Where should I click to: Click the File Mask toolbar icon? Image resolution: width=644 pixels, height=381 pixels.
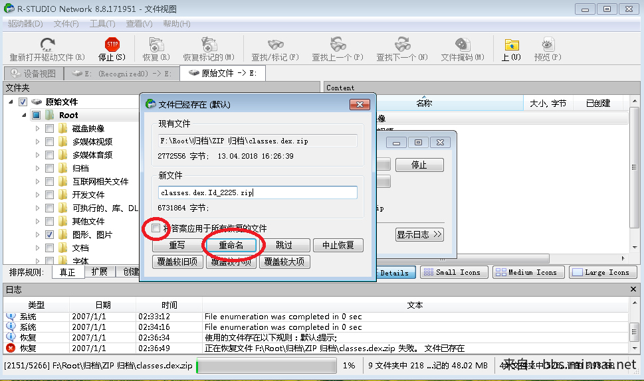(x=463, y=45)
